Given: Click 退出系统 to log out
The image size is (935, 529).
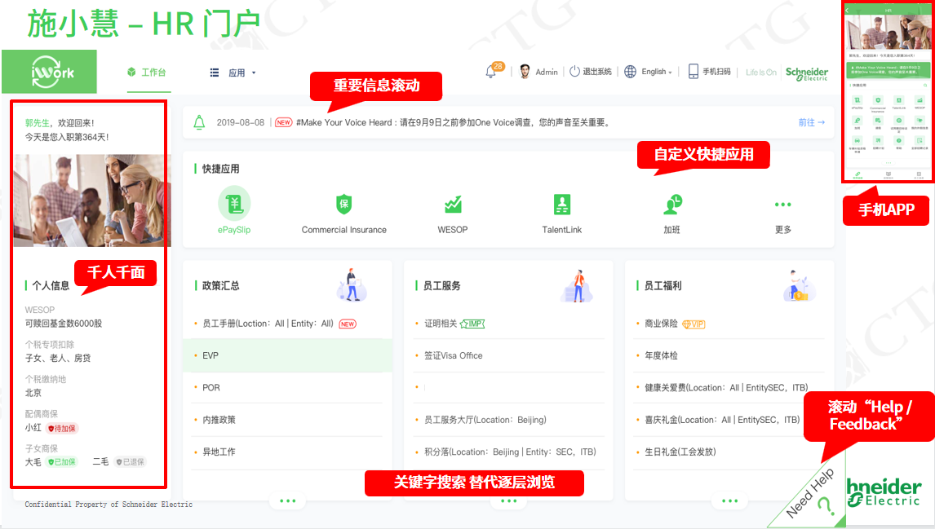Looking at the screenshot, I should click(591, 72).
